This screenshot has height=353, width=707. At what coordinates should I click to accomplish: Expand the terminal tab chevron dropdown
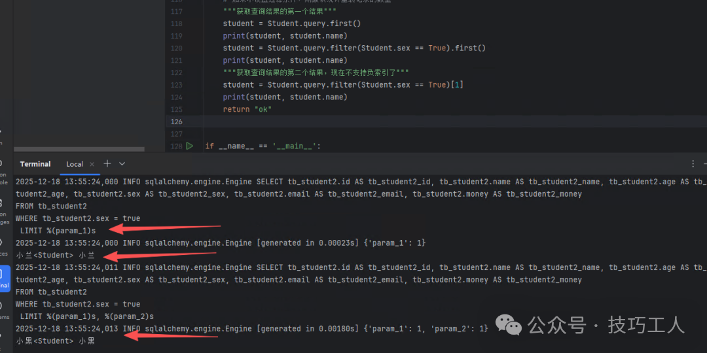(122, 164)
